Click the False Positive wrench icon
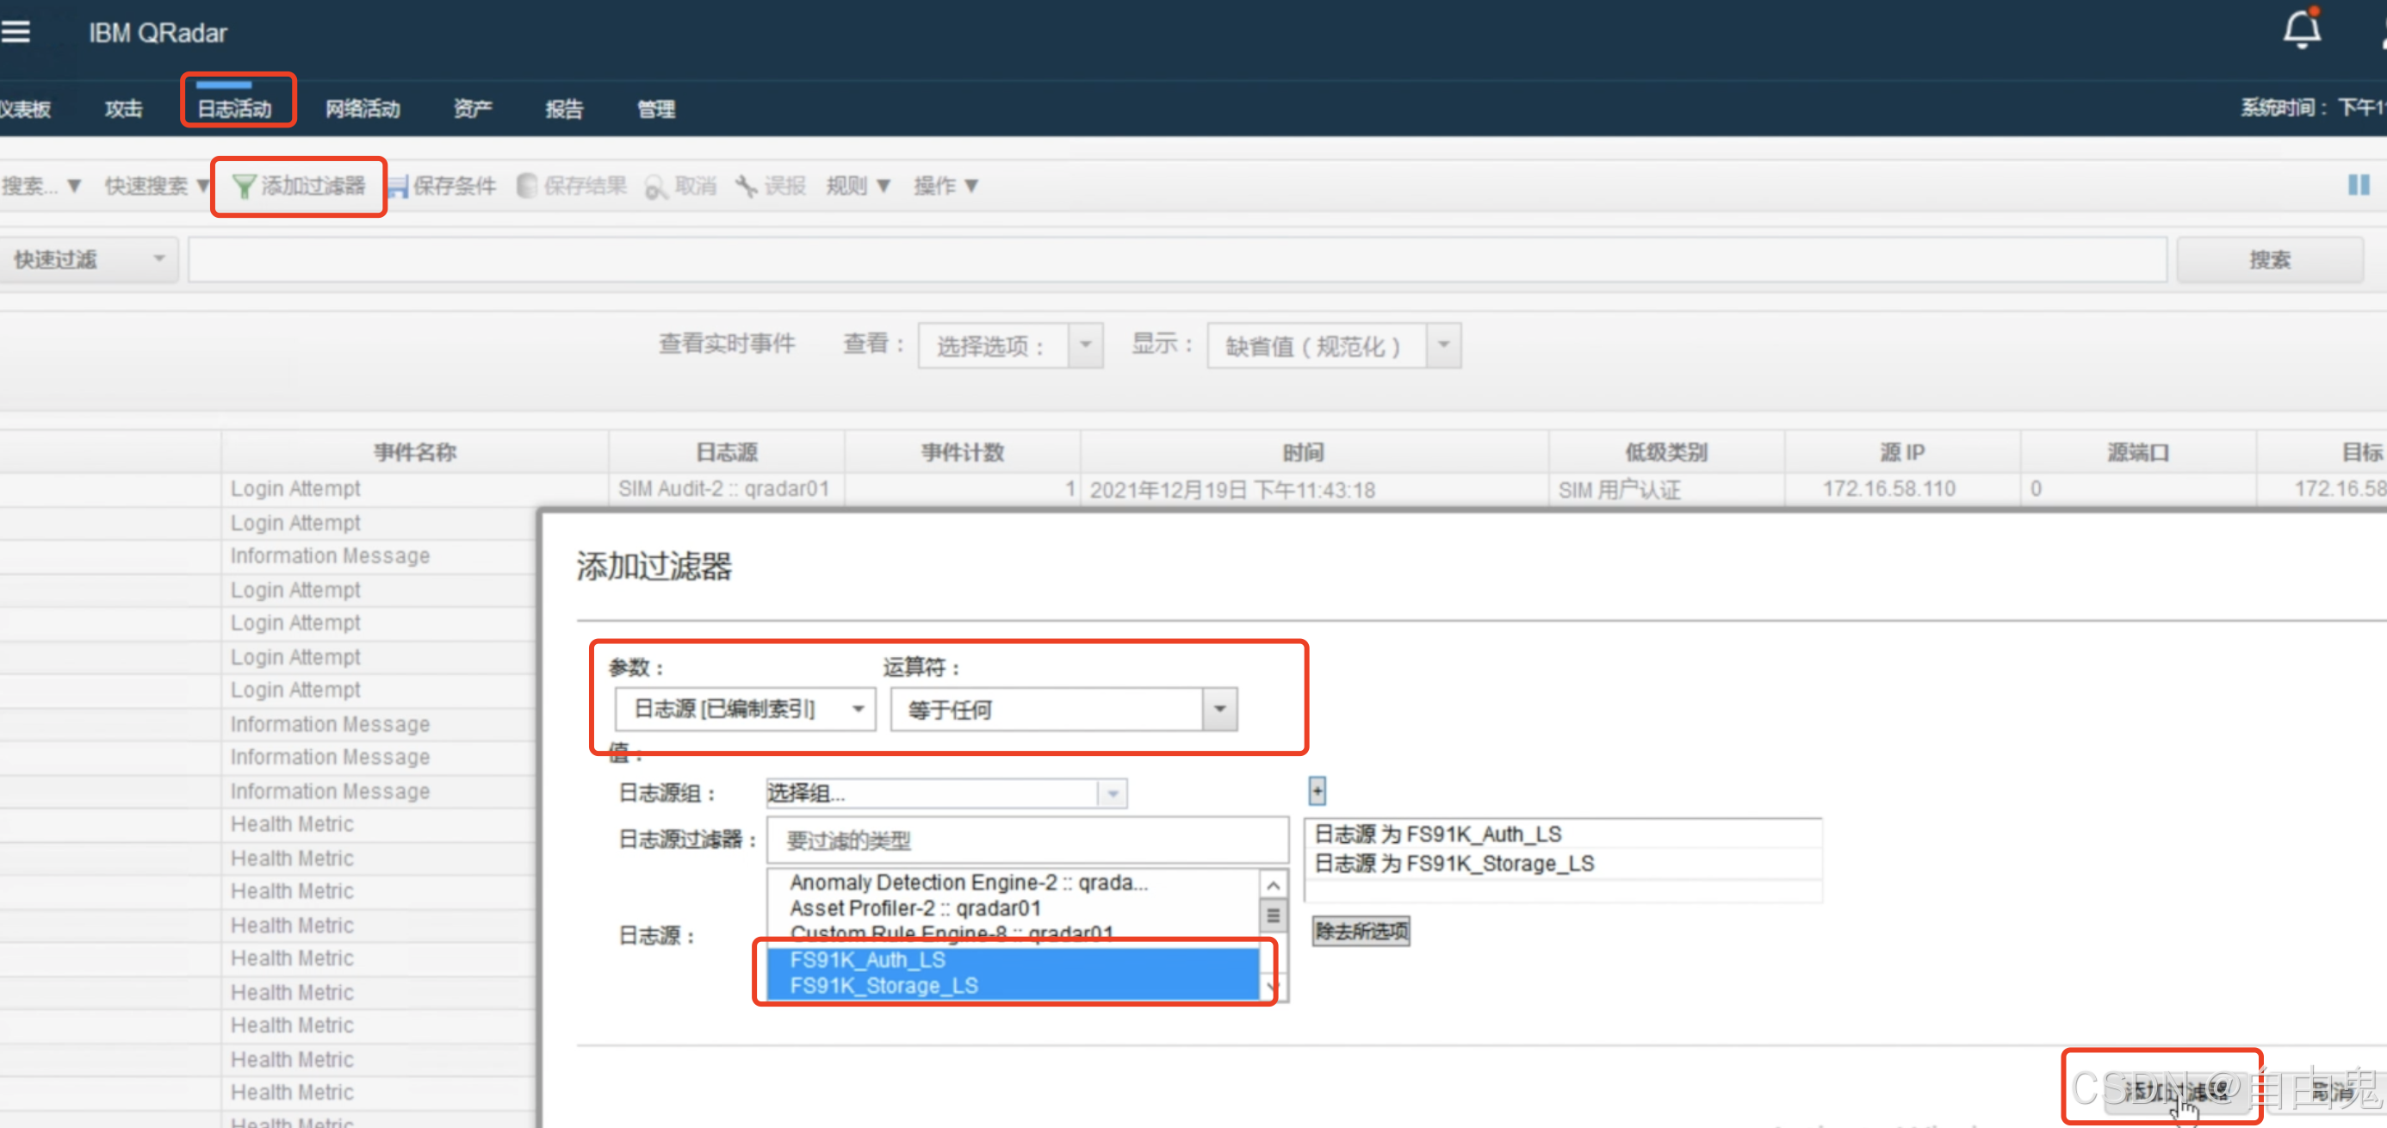The width and height of the screenshot is (2387, 1128). click(746, 186)
